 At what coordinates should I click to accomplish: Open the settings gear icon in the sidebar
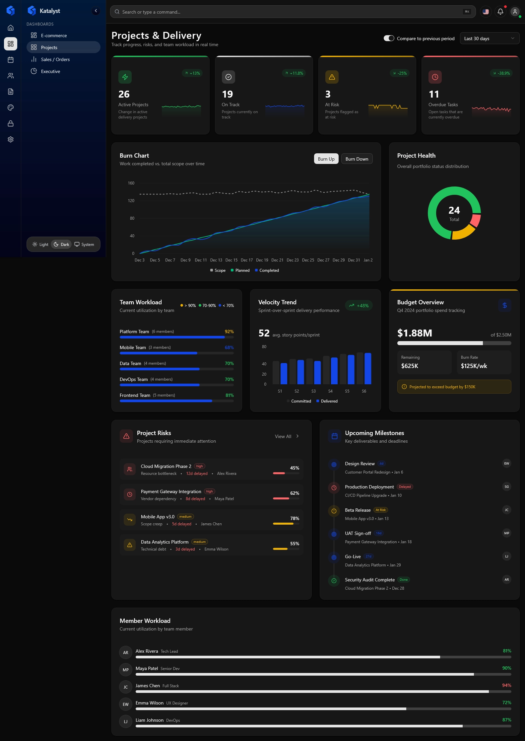[x=11, y=139]
